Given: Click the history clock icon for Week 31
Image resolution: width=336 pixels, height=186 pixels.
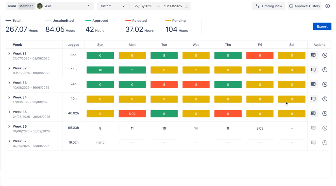Looking at the screenshot, I should point(325,55).
